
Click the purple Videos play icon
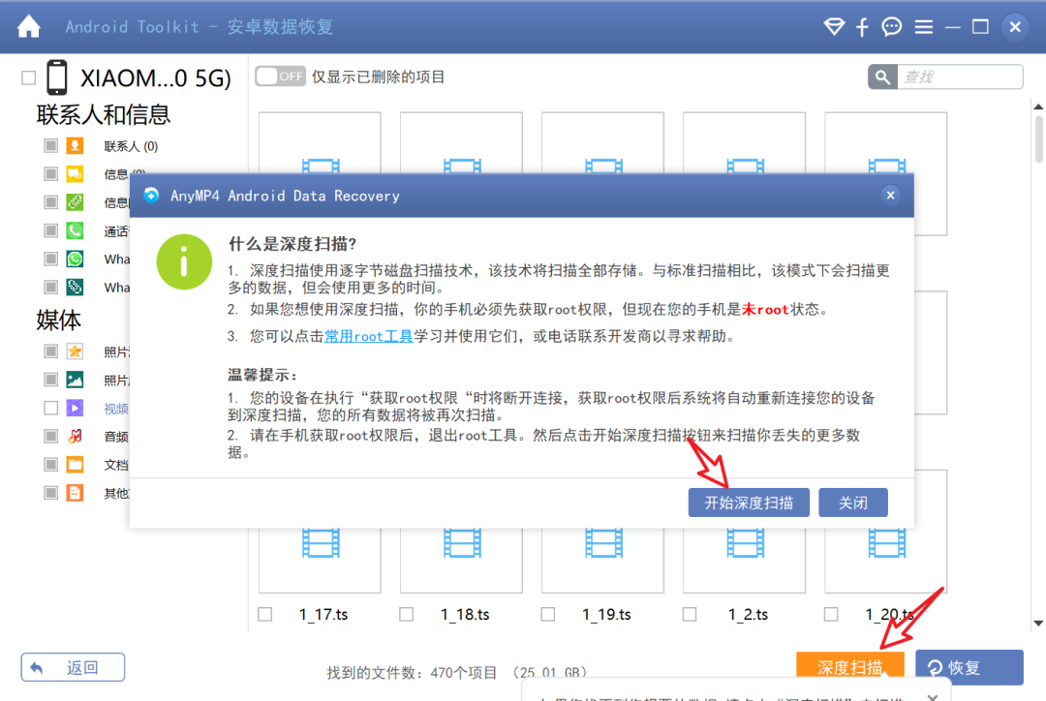75,408
